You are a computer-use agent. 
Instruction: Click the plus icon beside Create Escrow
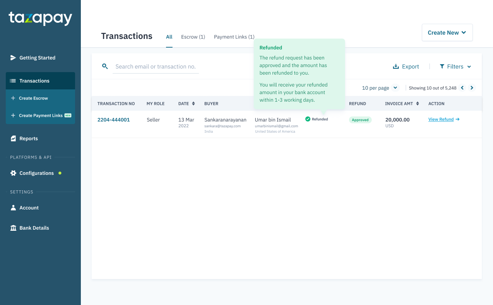coord(13,98)
